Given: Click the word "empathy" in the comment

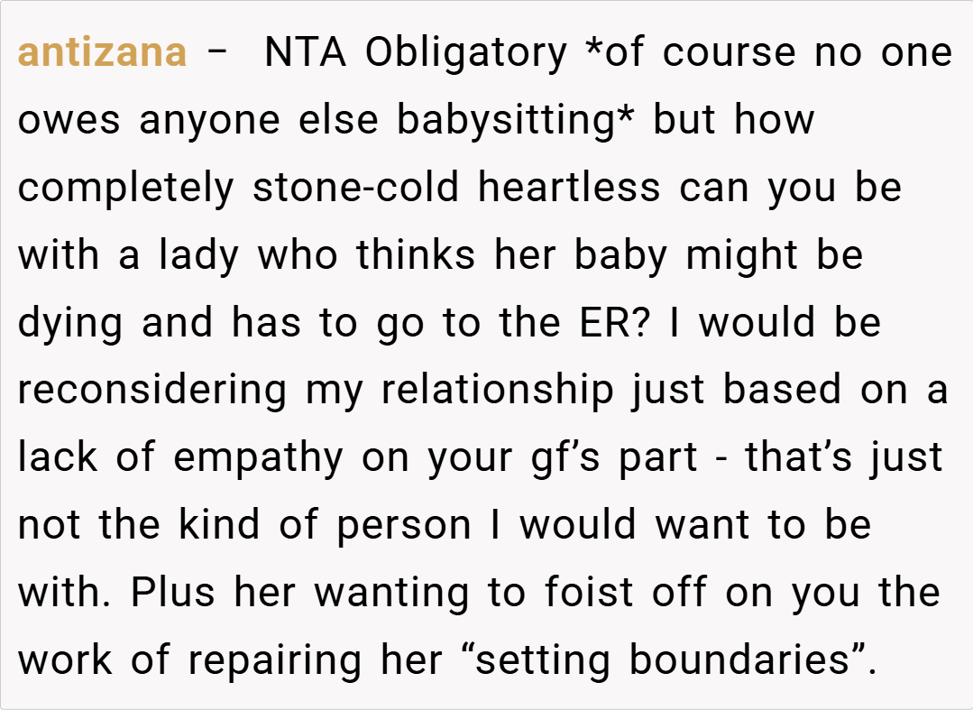Looking at the screenshot, I should pyautogui.click(x=259, y=457).
